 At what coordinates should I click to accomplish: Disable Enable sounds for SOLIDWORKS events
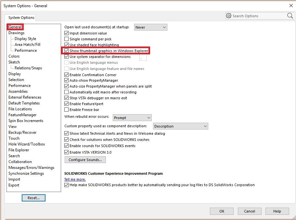point(67,146)
